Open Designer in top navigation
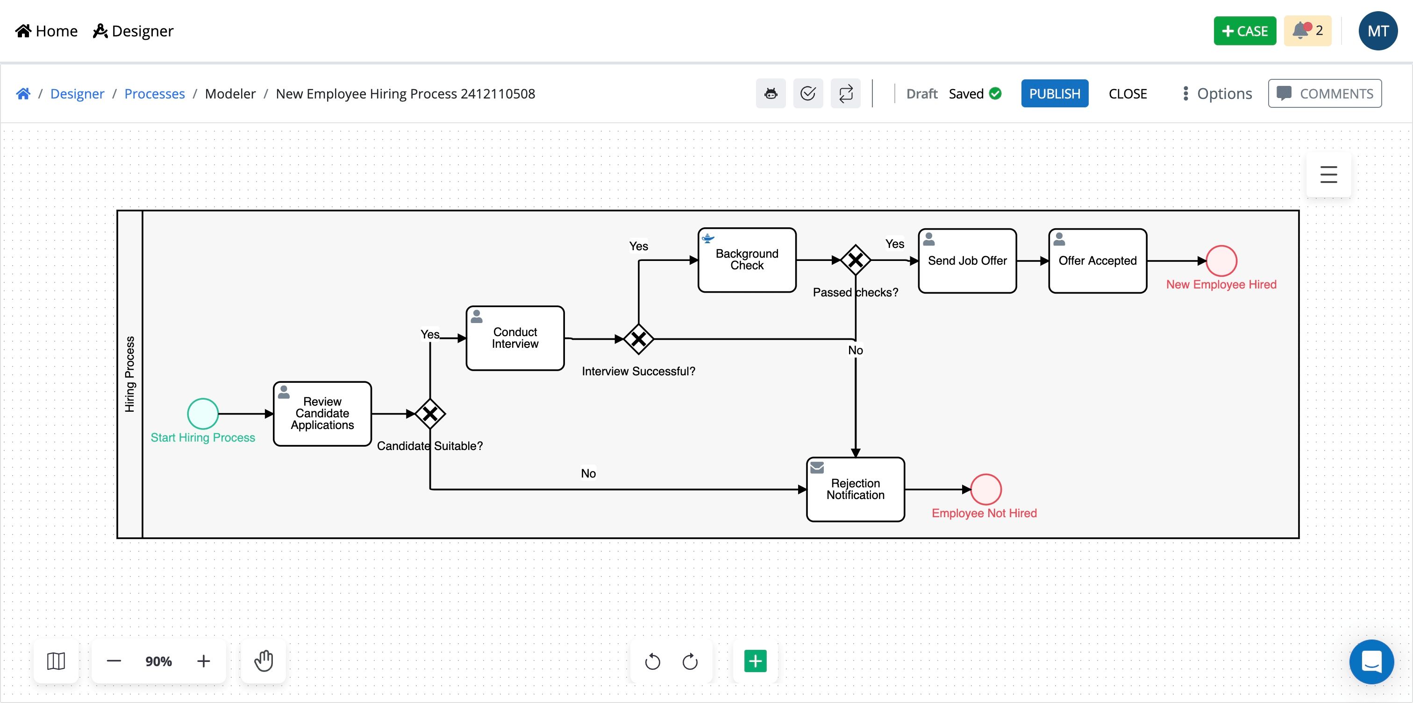The width and height of the screenshot is (1413, 703). (133, 31)
